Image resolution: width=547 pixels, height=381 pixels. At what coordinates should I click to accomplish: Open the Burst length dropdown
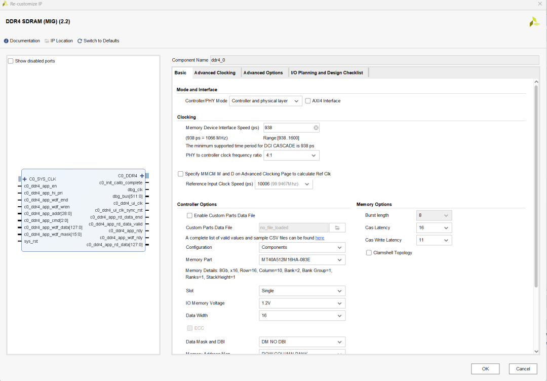(x=434, y=216)
